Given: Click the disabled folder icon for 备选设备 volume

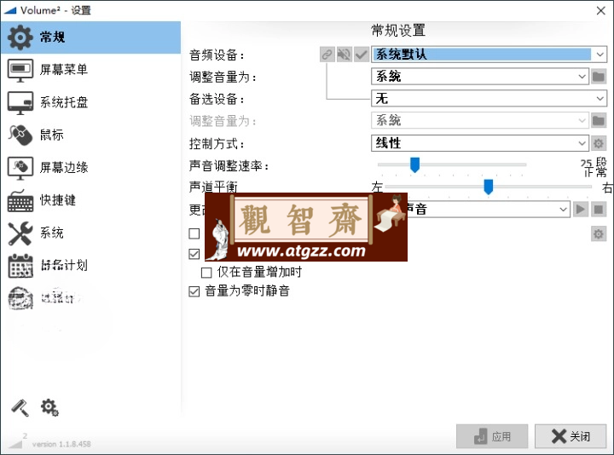Looking at the screenshot, I should click(x=599, y=120).
